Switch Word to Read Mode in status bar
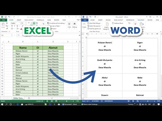 (x=129, y=101)
